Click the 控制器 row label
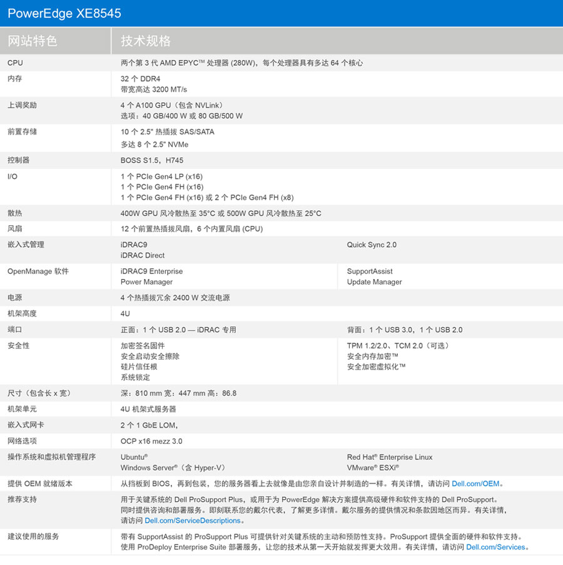 point(18,160)
